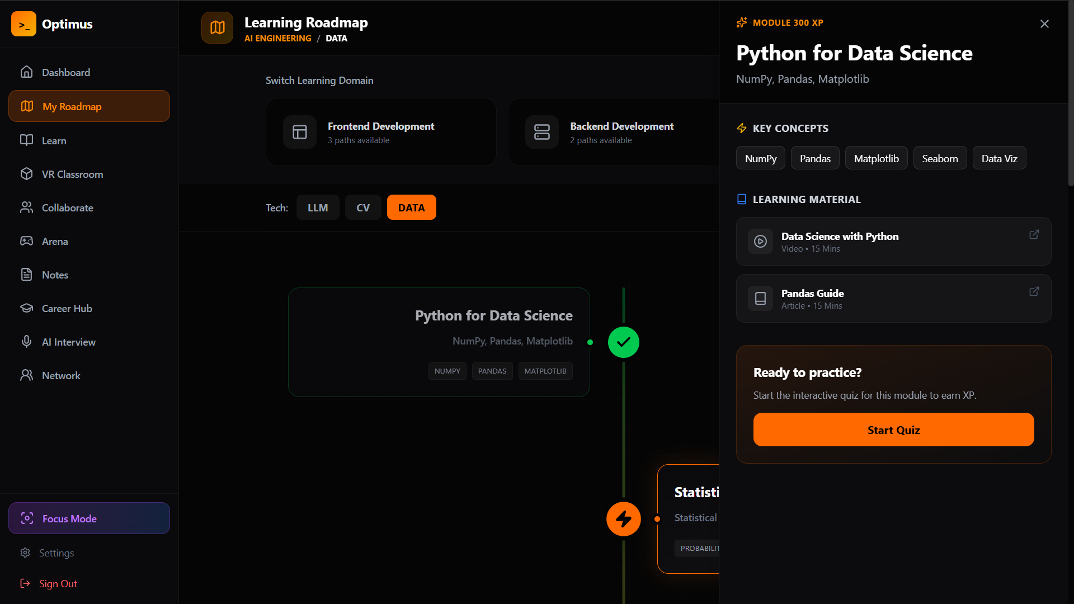
Task: Select the DATA tech filter
Action: coord(411,207)
